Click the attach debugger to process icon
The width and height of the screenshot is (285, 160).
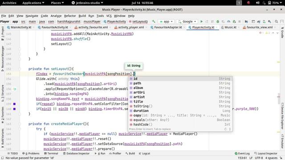(234, 21)
